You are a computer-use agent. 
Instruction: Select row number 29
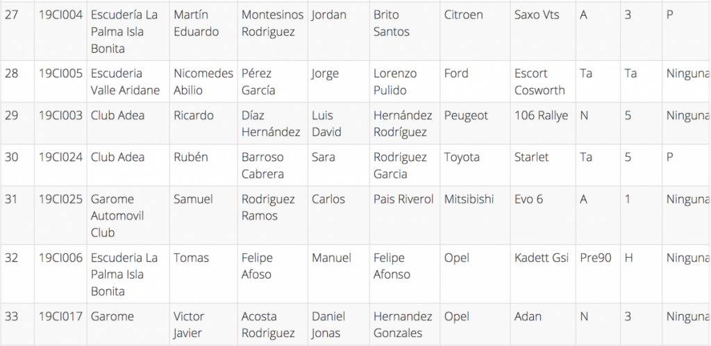pyautogui.click(x=12, y=115)
